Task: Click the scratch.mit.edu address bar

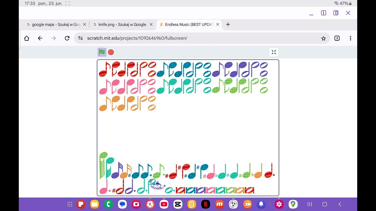Action: click(202, 38)
